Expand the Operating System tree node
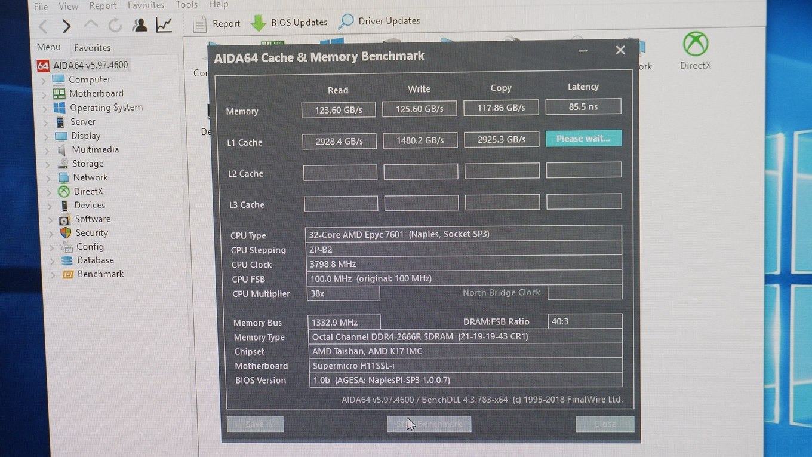812x457 pixels. point(44,109)
